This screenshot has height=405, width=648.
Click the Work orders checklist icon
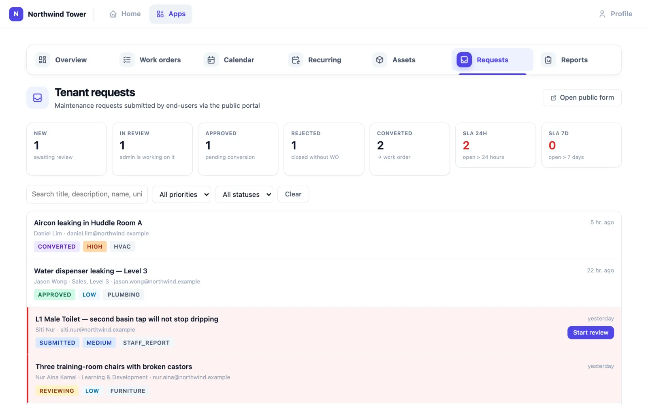point(127,60)
